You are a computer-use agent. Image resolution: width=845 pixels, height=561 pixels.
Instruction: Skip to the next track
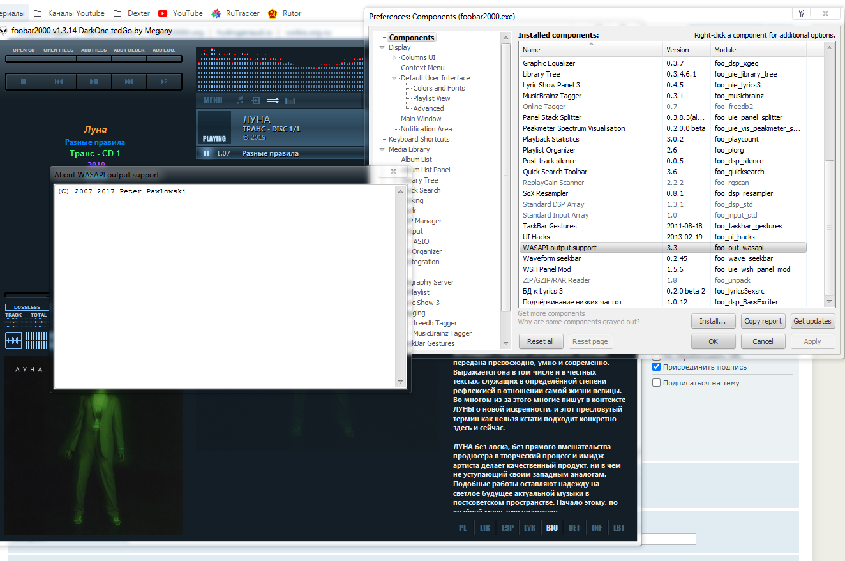tap(129, 82)
